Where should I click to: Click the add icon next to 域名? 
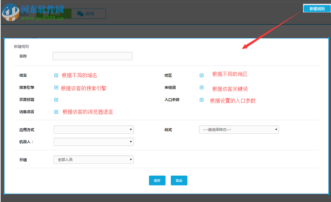tap(56, 75)
